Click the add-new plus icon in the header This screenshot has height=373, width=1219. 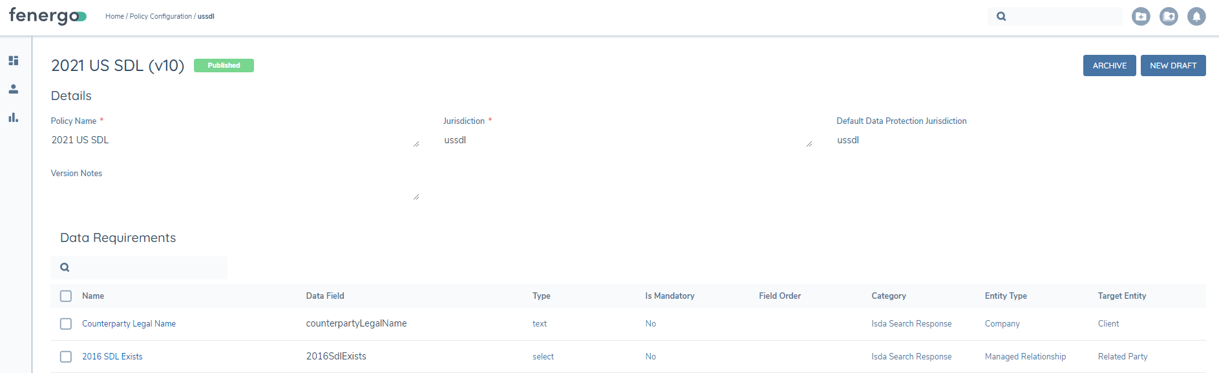(1141, 17)
